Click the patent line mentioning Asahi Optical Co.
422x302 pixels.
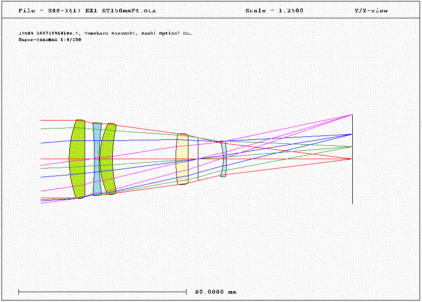[x=105, y=33]
